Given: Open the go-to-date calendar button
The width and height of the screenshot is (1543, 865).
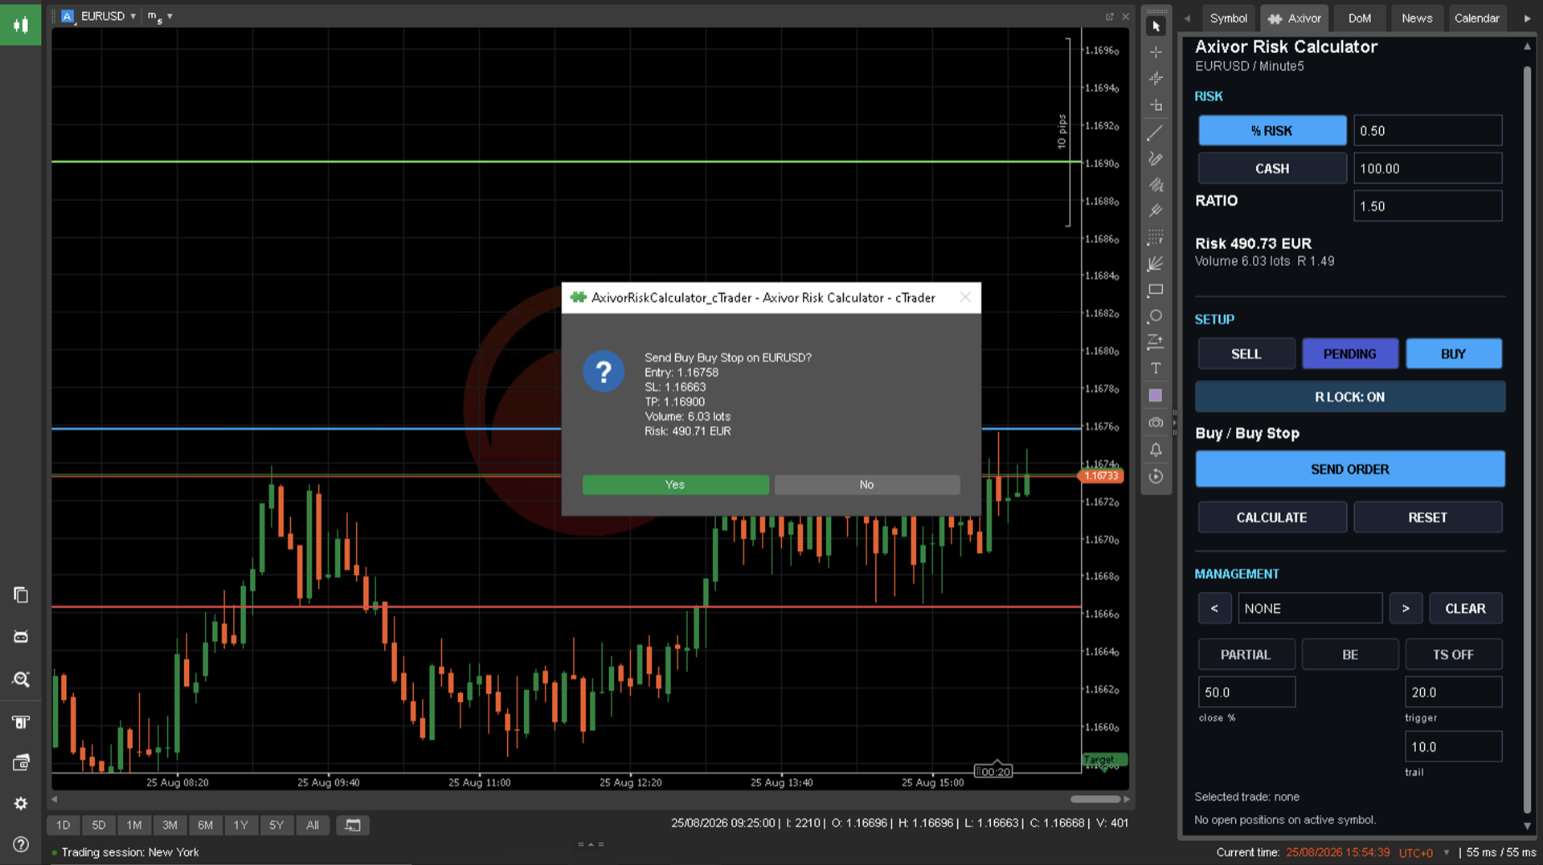Looking at the screenshot, I should [353, 825].
